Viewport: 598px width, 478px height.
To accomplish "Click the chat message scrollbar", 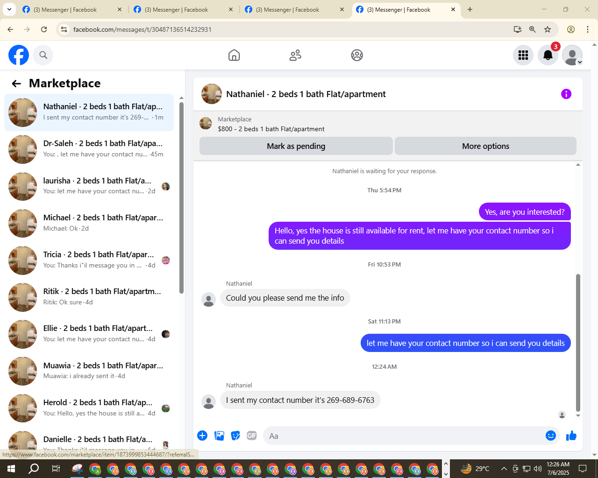I will coord(578,343).
